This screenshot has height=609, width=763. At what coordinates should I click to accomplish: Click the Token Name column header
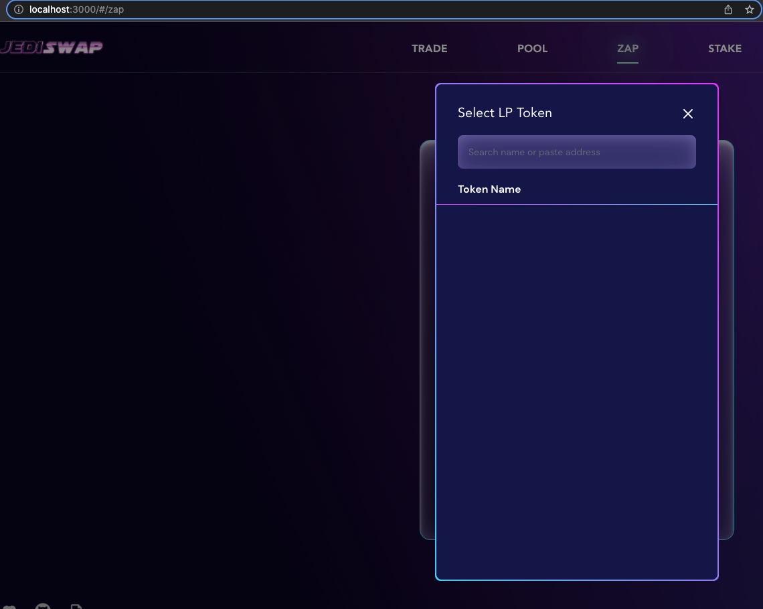point(489,189)
